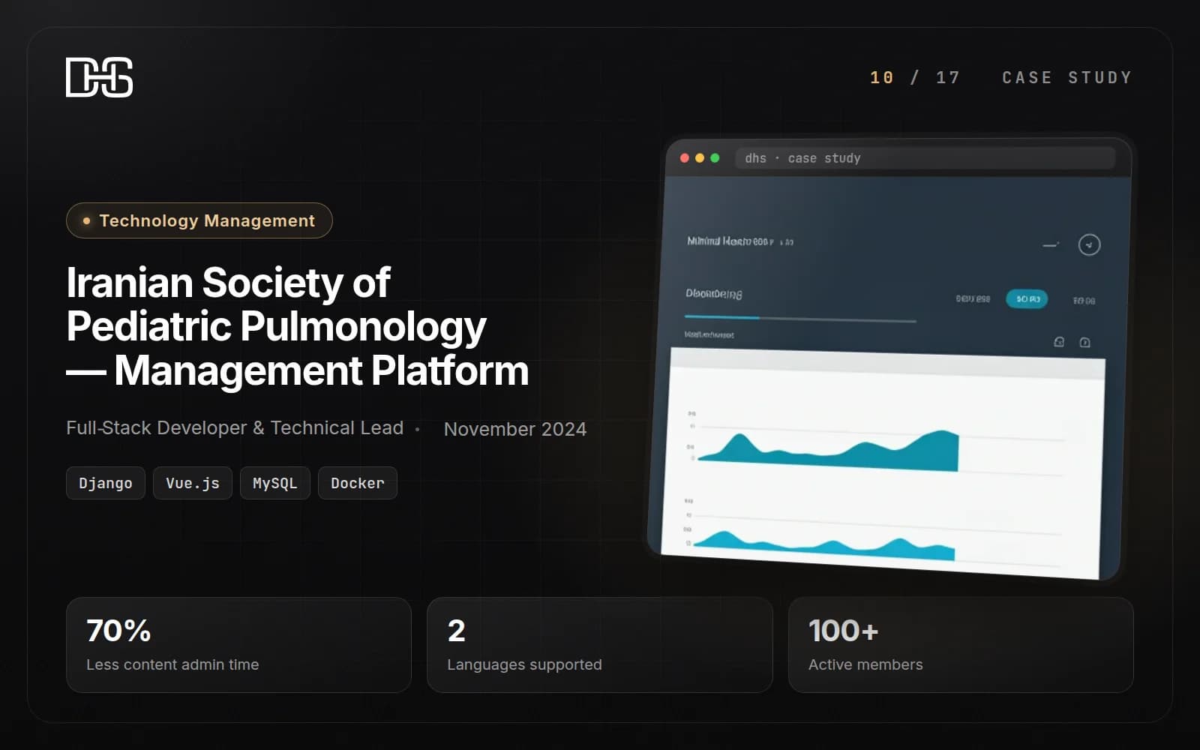Select the MySQL tag
The image size is (1200, 750).
pyautogui.click(x=275, y=483)
